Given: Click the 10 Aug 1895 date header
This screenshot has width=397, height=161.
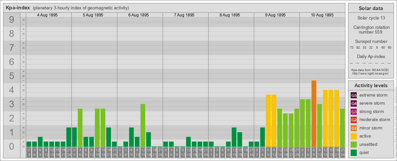Looking at the screenshot, I should (322, 15).
